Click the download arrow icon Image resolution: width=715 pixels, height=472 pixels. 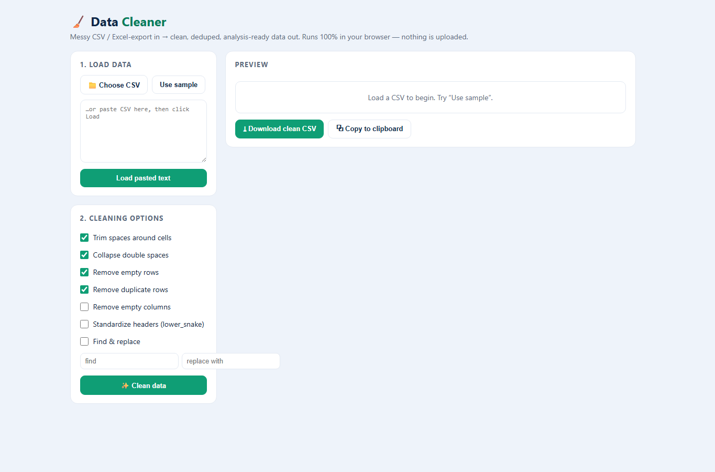tap(245, 129)
